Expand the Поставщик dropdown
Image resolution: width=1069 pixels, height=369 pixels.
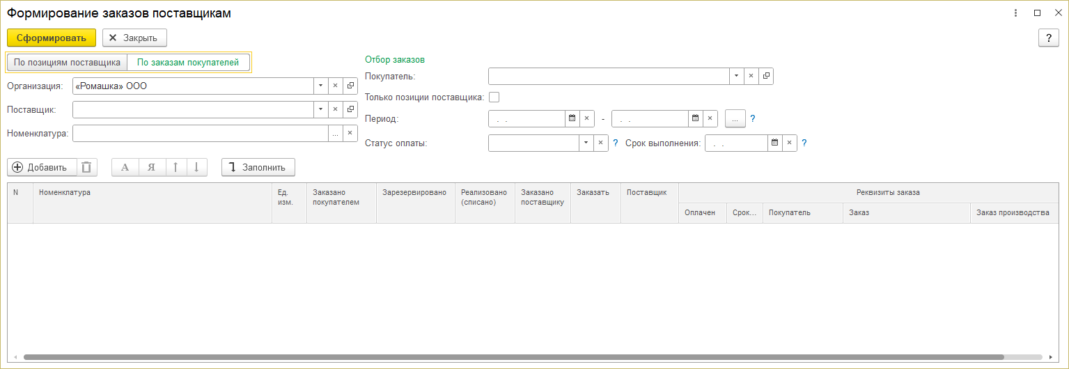[320, 109]
